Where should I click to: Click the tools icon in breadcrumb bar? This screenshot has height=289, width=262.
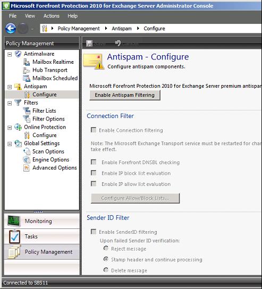click(x=45, y=28)
